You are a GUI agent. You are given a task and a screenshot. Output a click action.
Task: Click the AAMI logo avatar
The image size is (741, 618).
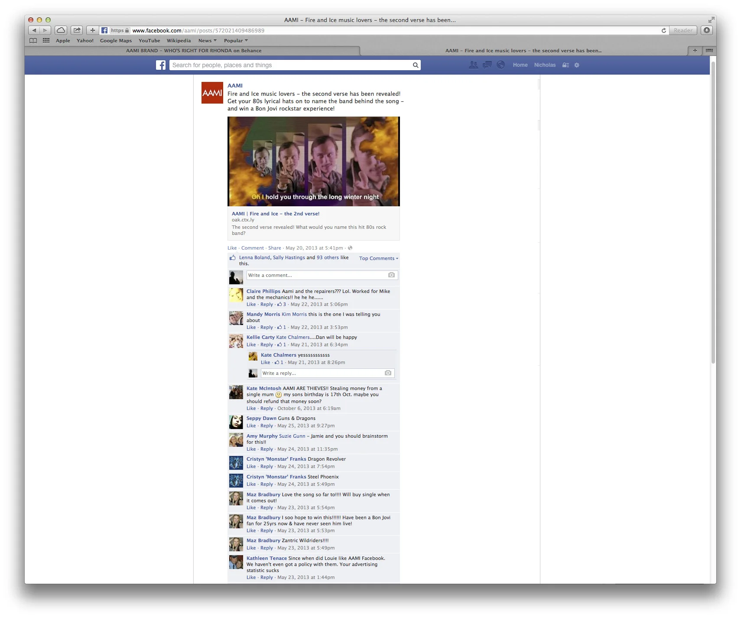point(212,93)
